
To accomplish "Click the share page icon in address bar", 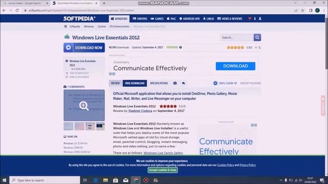I will click(x=296, y=10).
